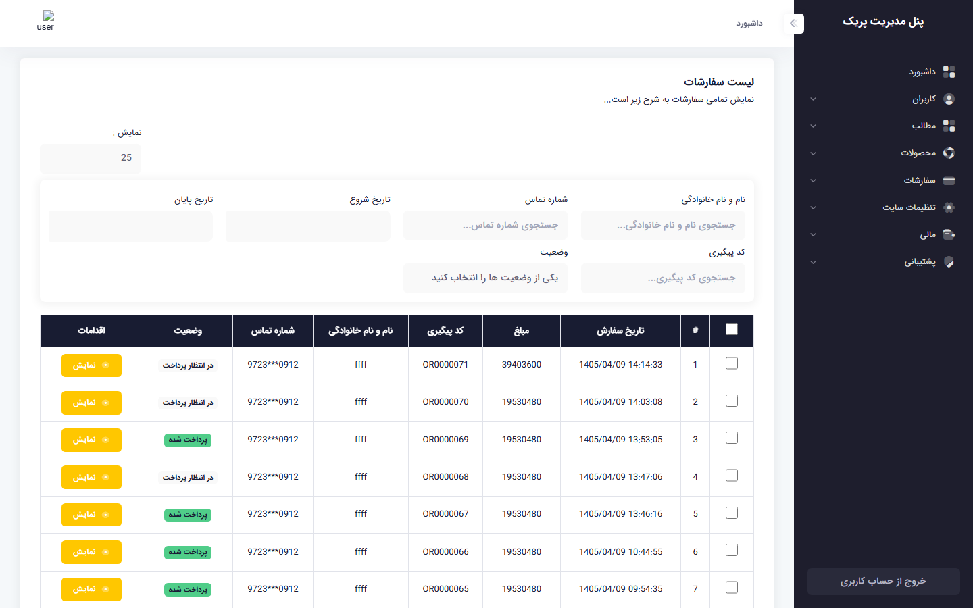
Task: Check the box for order OR0000071
Action: (x=731, y=363)
